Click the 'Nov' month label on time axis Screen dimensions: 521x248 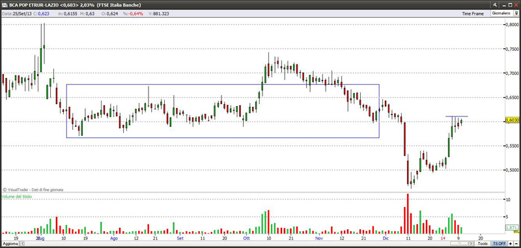(319, 238)
